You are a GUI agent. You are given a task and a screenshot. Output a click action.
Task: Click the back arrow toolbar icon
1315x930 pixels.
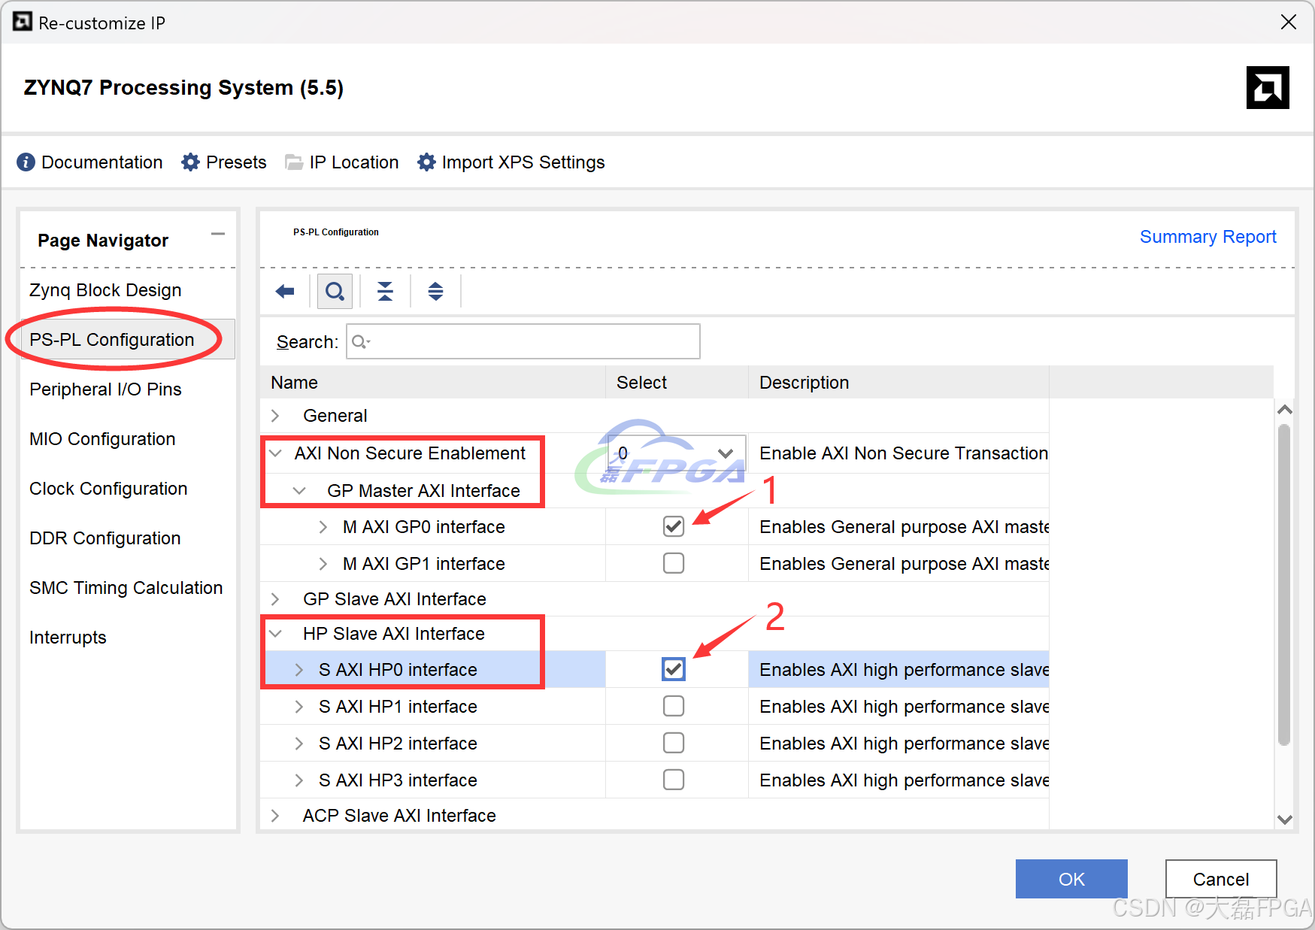(285, 292)
